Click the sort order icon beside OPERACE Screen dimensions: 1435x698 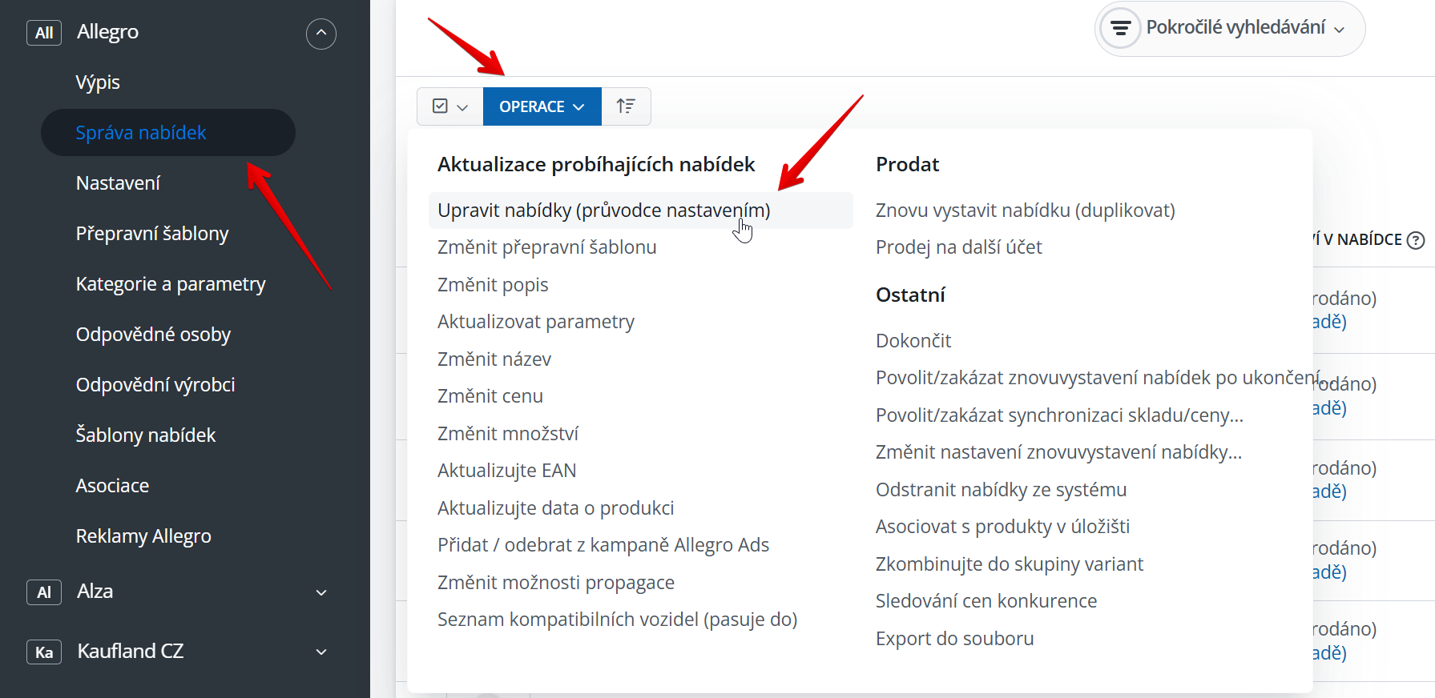click(x=626, y=106)
